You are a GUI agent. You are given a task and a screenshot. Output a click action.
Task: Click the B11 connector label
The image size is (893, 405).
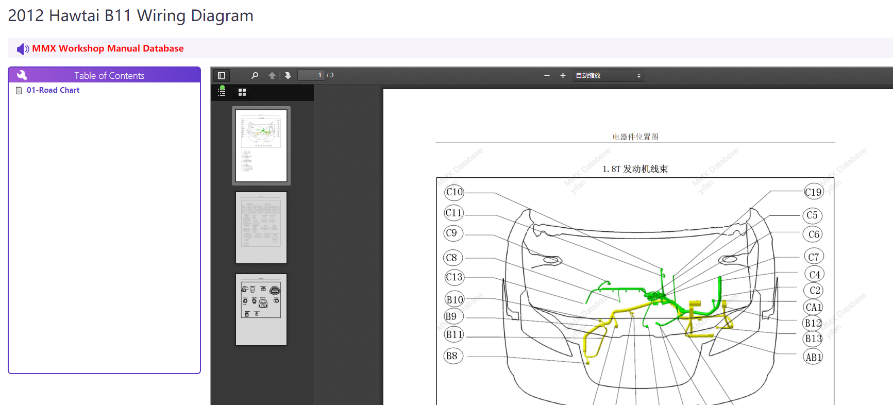click(454, 335)
